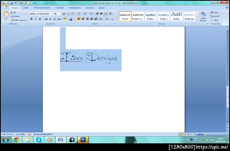The image size is (230, 151).
Task: Switch to the References ribbon tab
Action: coord(59,8)
